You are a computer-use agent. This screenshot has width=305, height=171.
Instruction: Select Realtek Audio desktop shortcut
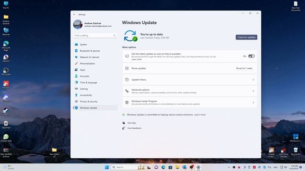tap(271, 152)
